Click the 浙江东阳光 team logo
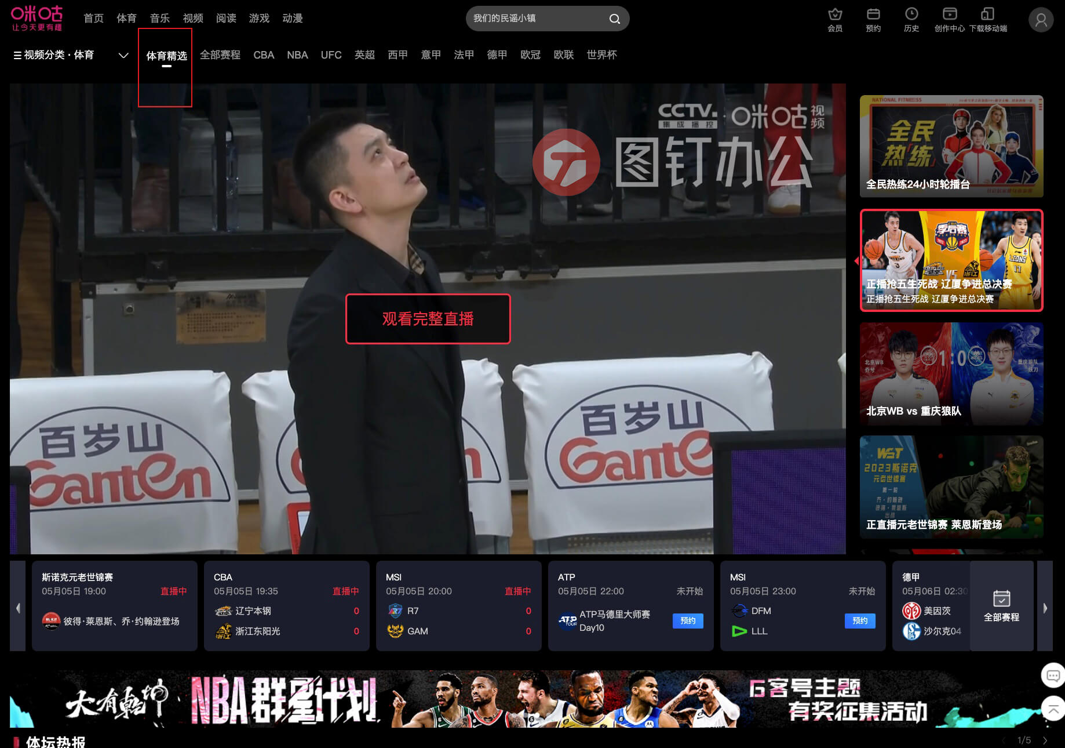Image resolution: width=1065 pixels, height=748 pixels. [223, 631]
